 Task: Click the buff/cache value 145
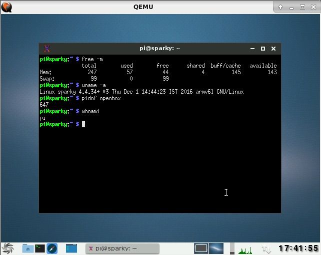[236, 72]
